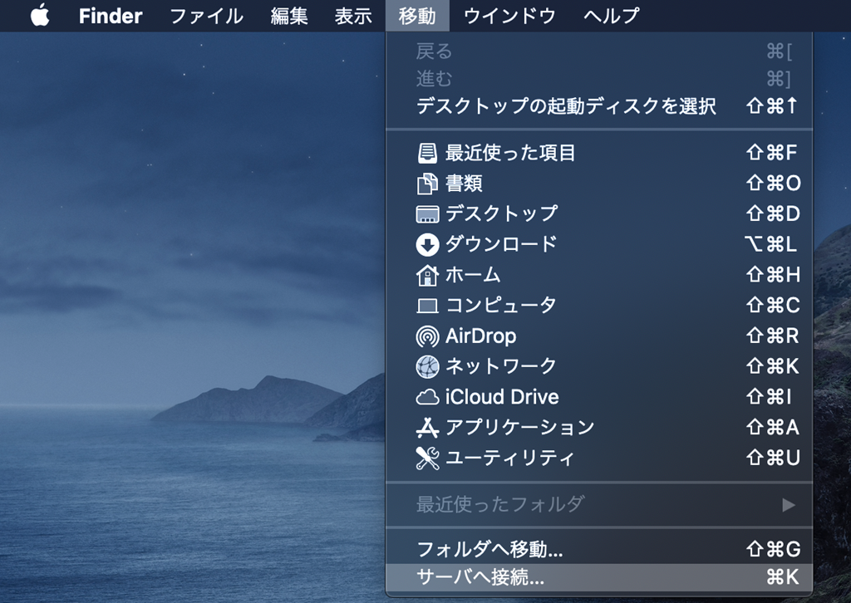The image size is (851, 603).
Task: Select 最近使った項目 text label
Action: (x=510, y=153)
